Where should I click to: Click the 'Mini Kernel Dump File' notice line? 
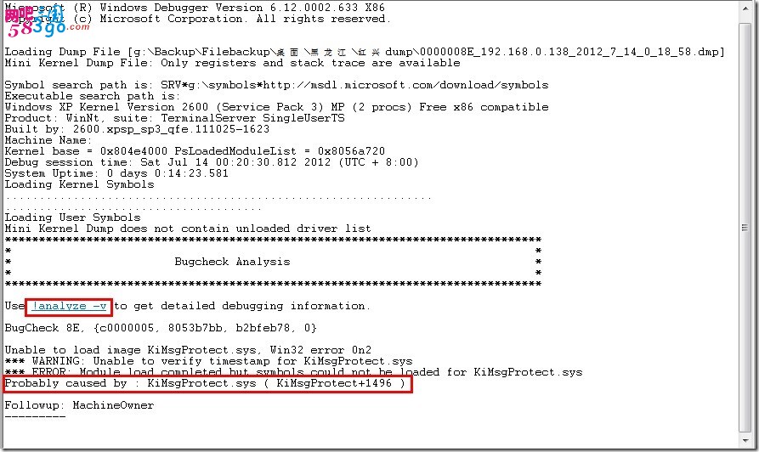(232, 63)
